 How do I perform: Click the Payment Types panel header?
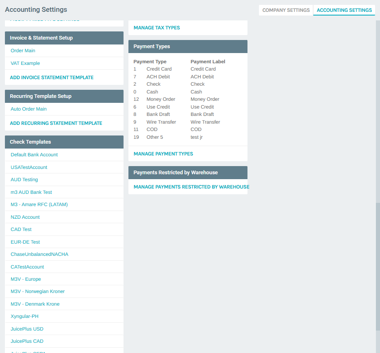[188, 47]
